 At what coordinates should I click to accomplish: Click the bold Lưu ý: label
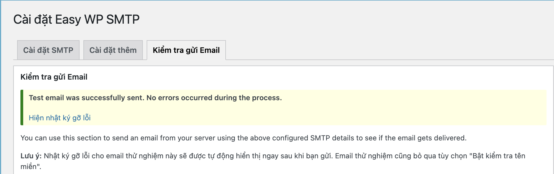pos(31,156)
